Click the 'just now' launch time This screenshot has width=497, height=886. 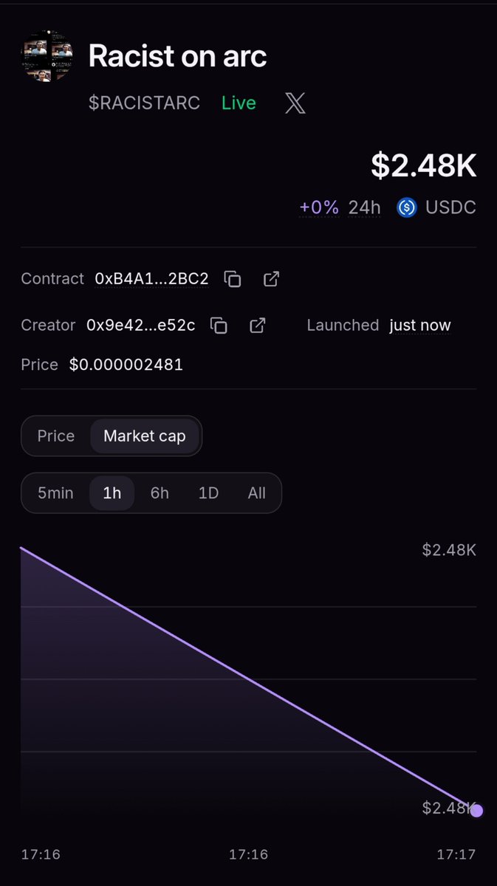pos(420,326)
